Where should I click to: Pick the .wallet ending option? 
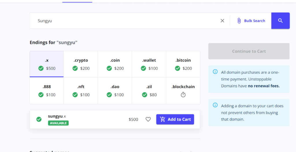coord(149,64)
